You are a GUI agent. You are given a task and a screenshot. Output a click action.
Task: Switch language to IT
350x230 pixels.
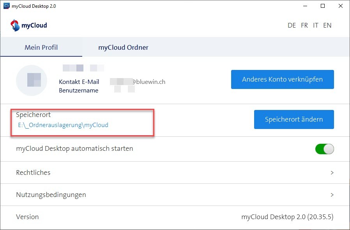[316, 25]
